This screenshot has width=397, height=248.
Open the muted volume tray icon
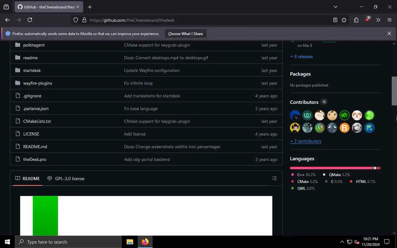(357, 242)
